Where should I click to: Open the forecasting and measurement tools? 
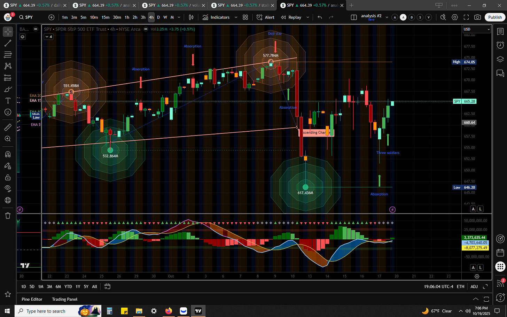click(x=8, y=78)
